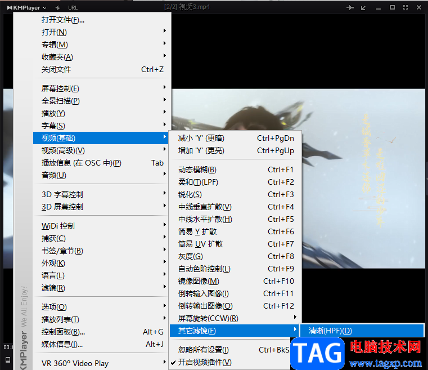
Task: Toggle 锐化(S) filter
Action: [x=236, y=194]
